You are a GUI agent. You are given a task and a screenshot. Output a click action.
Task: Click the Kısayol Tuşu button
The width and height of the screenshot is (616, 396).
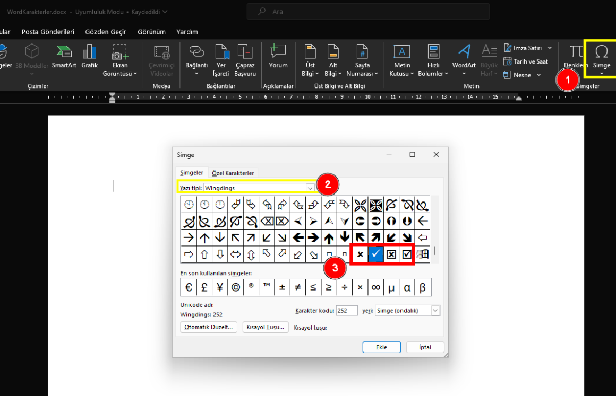266,327
